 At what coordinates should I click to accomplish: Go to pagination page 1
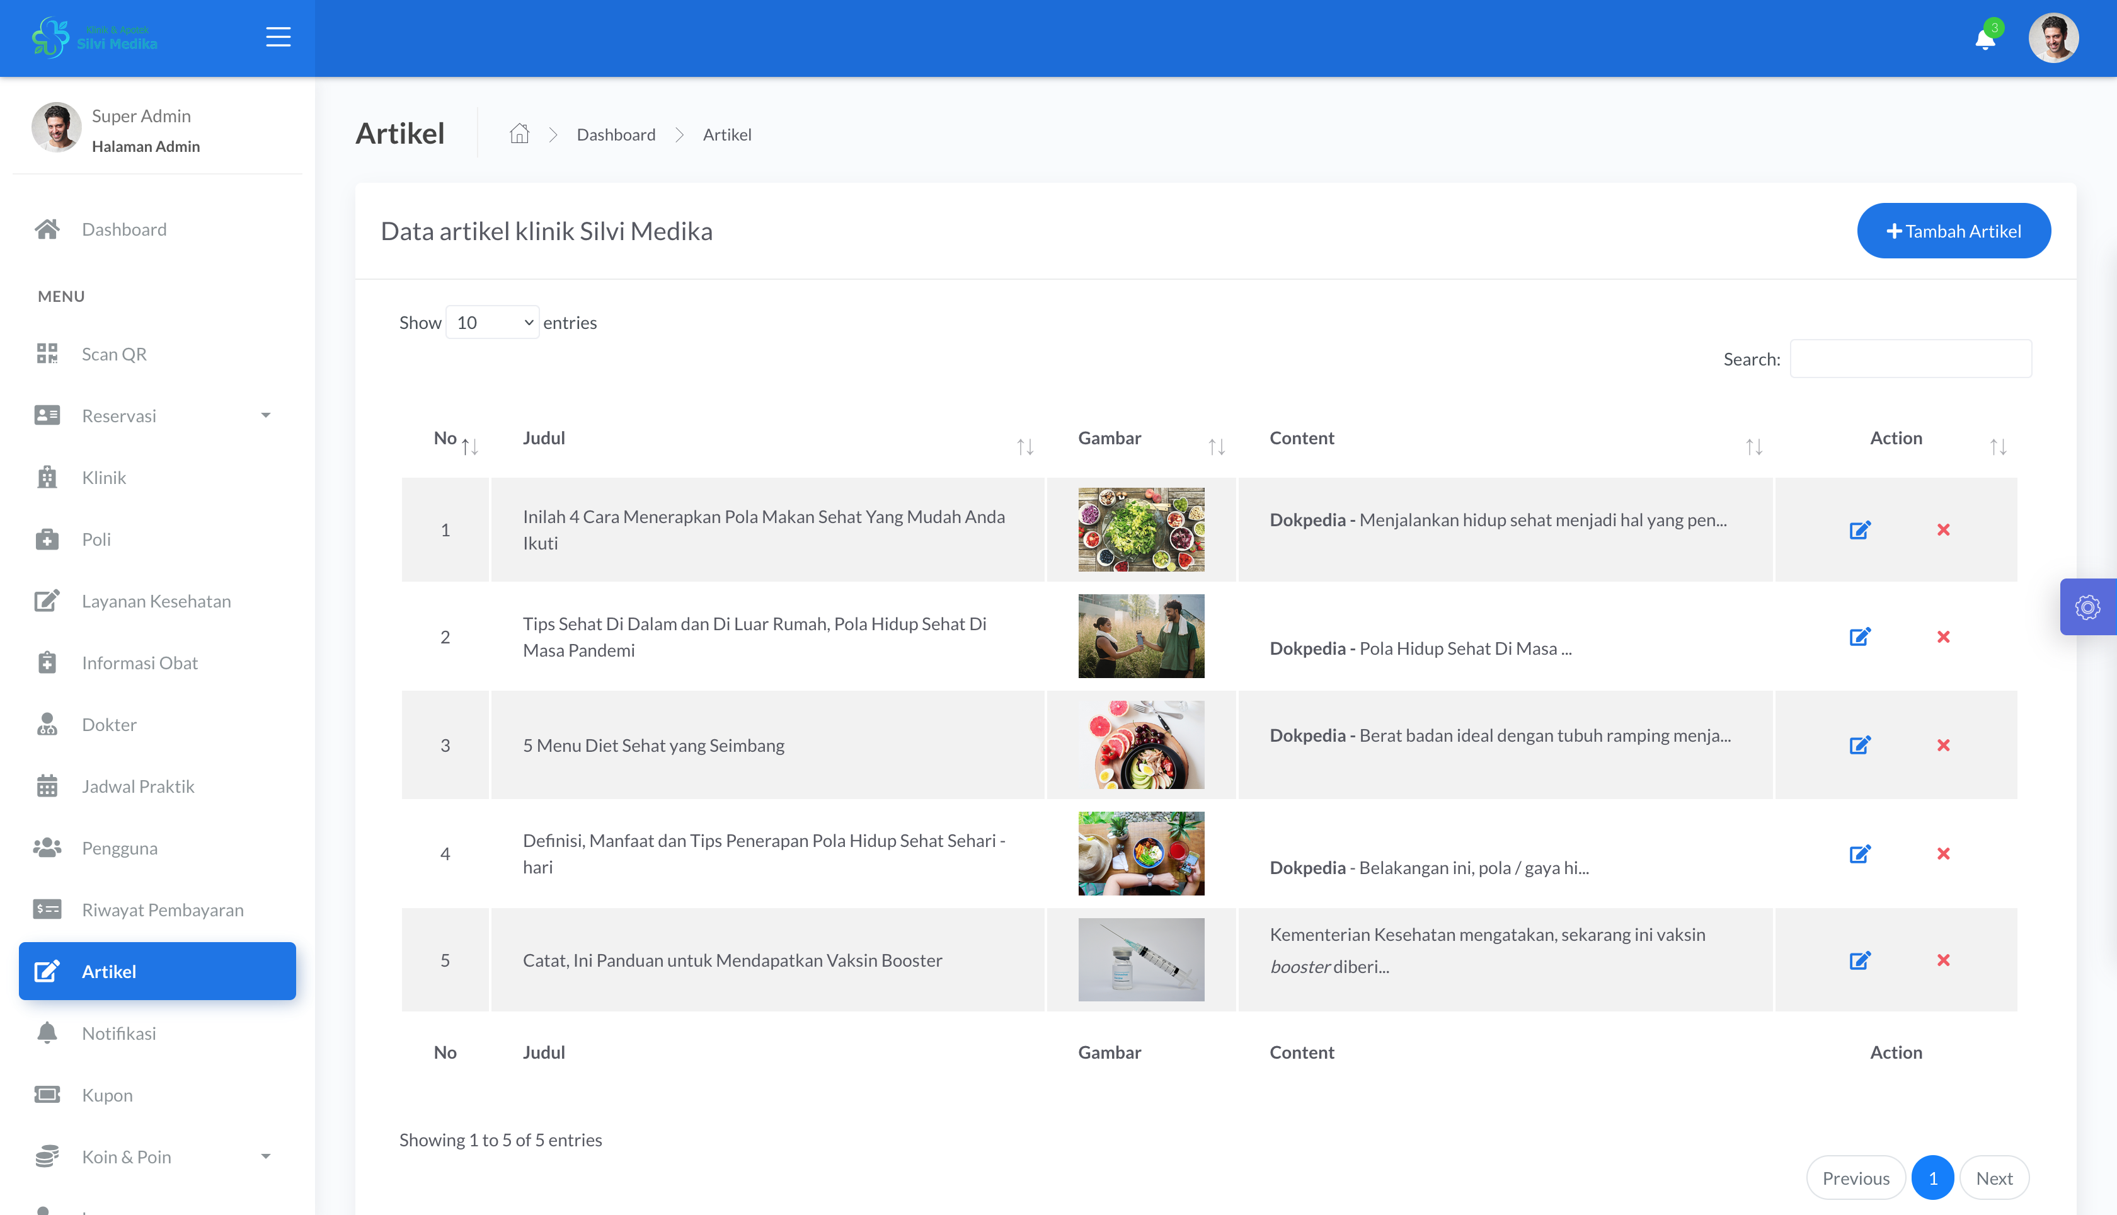click(1932, 1178)
